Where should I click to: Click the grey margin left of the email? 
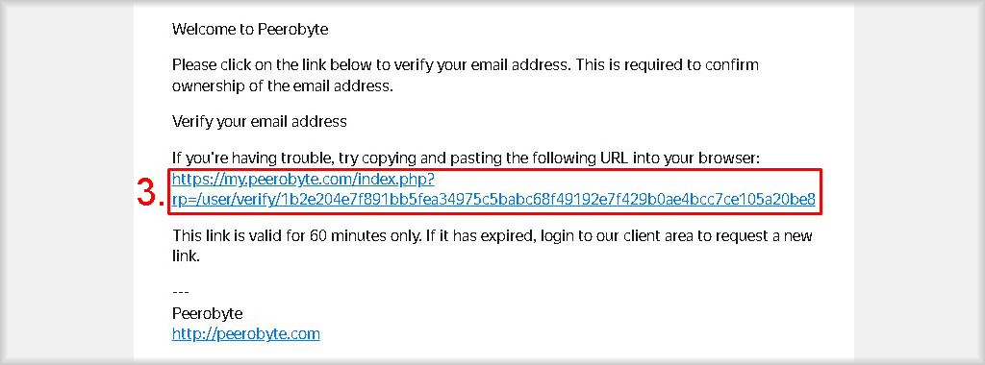click(x=66, y=182)
